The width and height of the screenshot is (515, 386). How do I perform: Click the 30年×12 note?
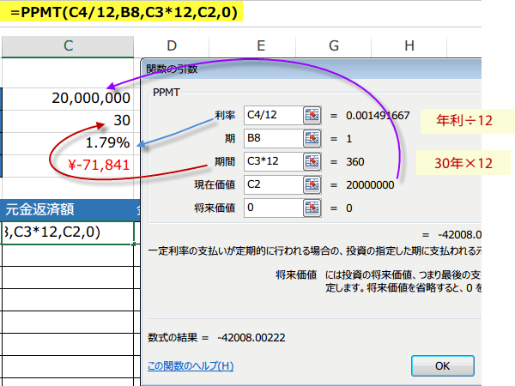point(463,163)
